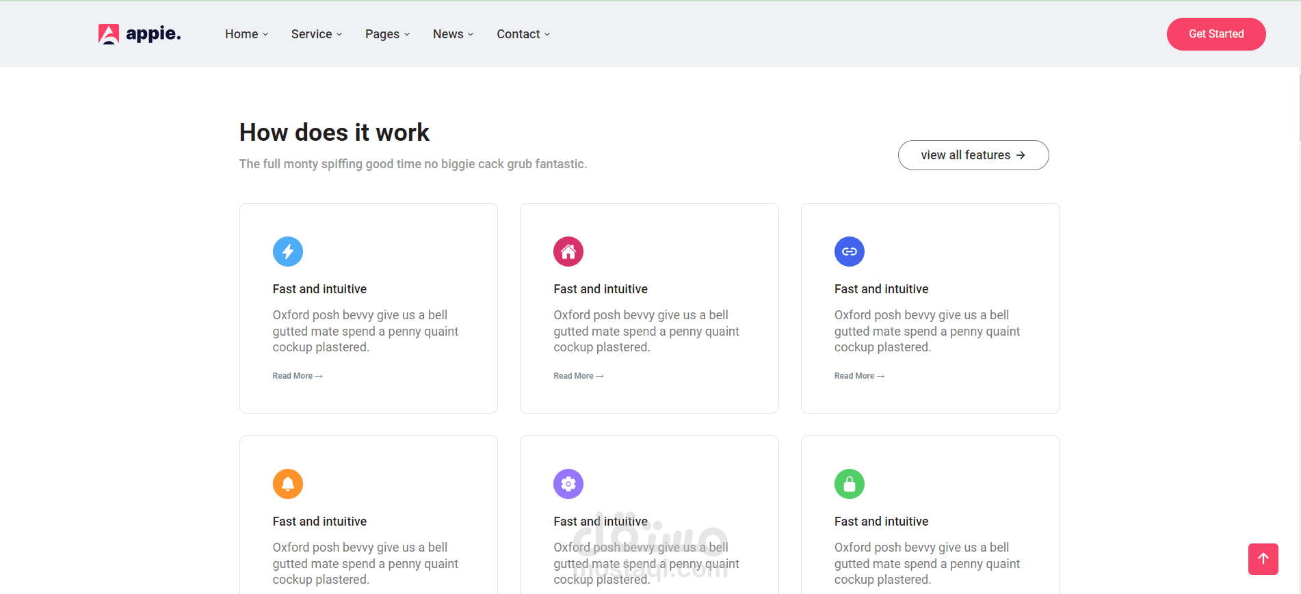Screen dimensions: 1301x594
Task: Click the pink house icon
Action: point(568,252)
